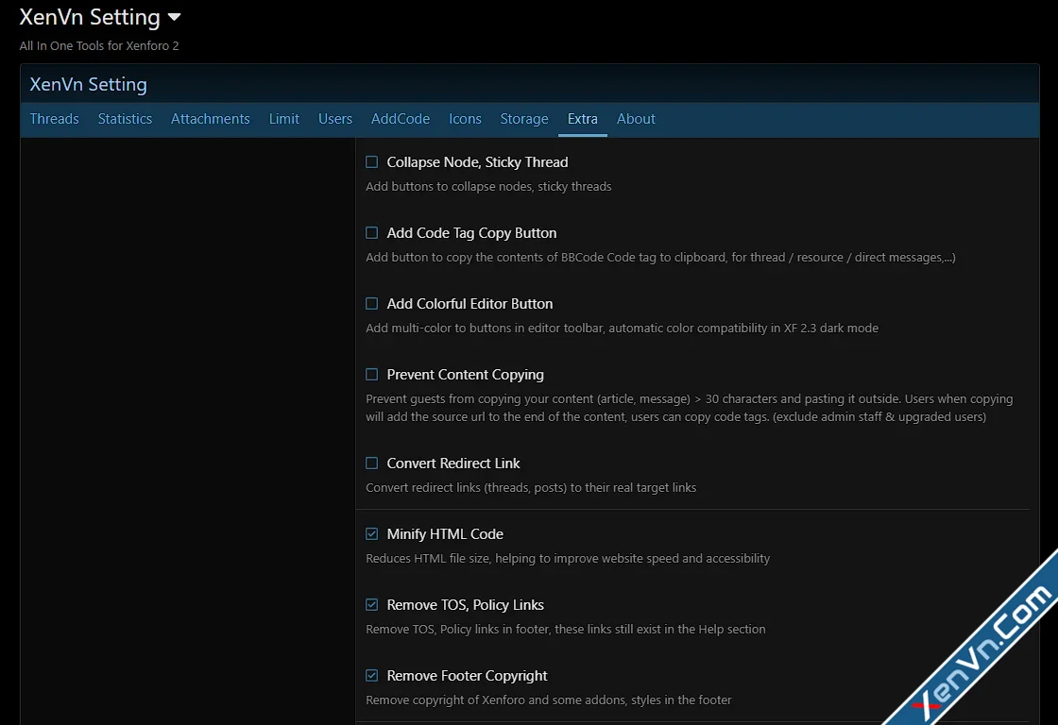1058x725 pixels.
Task: Open the XenVn Setting title dropdown arrow
Action: click(x=174, y=17)
